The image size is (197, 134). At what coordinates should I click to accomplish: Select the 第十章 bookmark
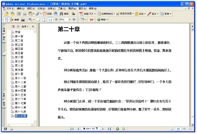click(x=19, y=74)
